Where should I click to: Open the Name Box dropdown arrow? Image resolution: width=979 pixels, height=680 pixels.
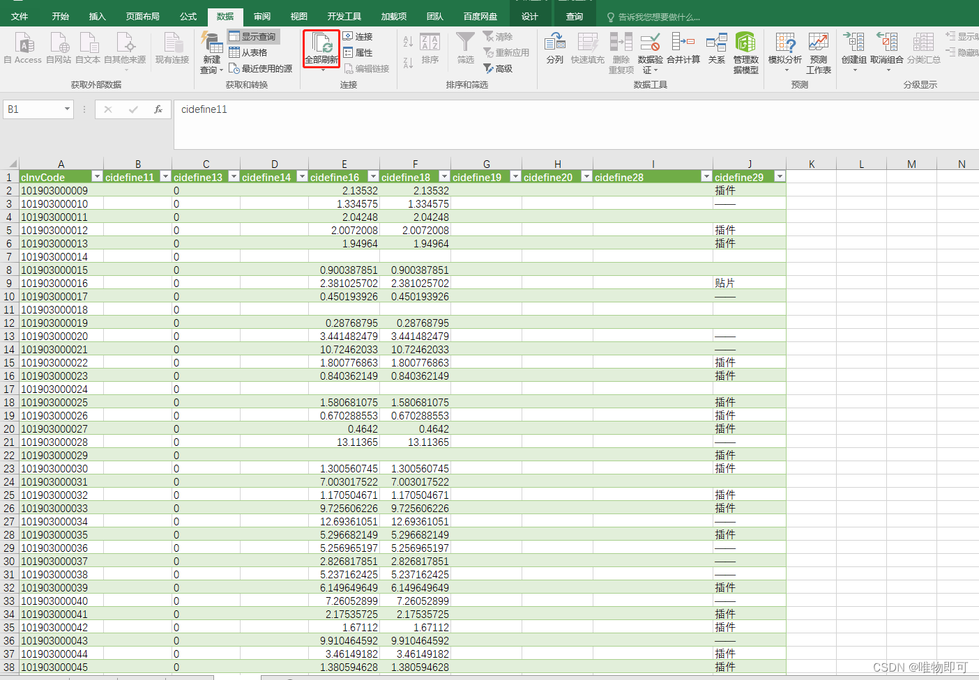[x=67, y=109]
